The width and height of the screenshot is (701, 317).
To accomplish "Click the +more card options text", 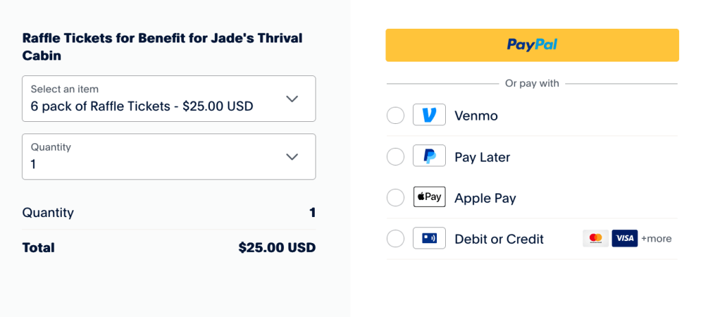I will (x=656, y=239).
